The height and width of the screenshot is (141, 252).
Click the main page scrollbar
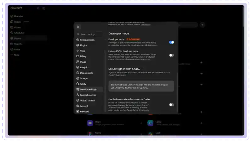[243, 17]
